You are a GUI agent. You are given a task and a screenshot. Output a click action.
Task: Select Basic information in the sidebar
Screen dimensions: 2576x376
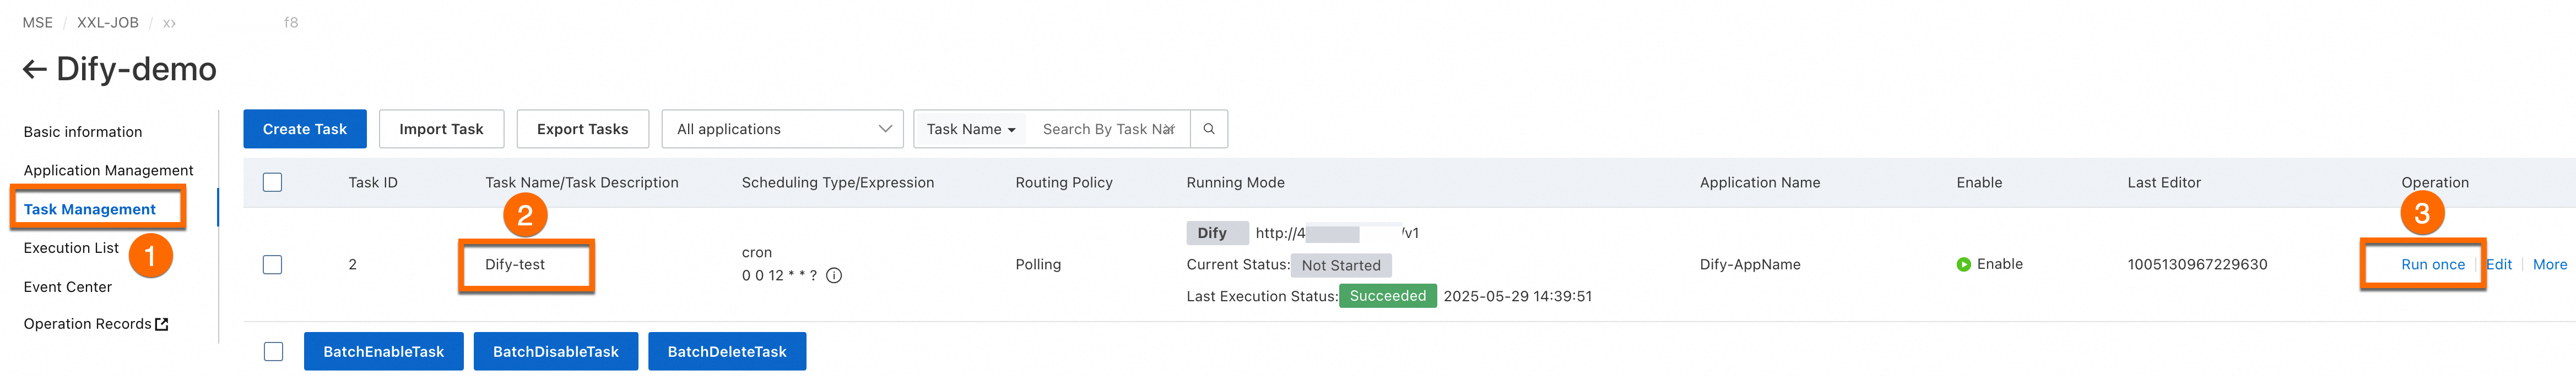(83, 131)
